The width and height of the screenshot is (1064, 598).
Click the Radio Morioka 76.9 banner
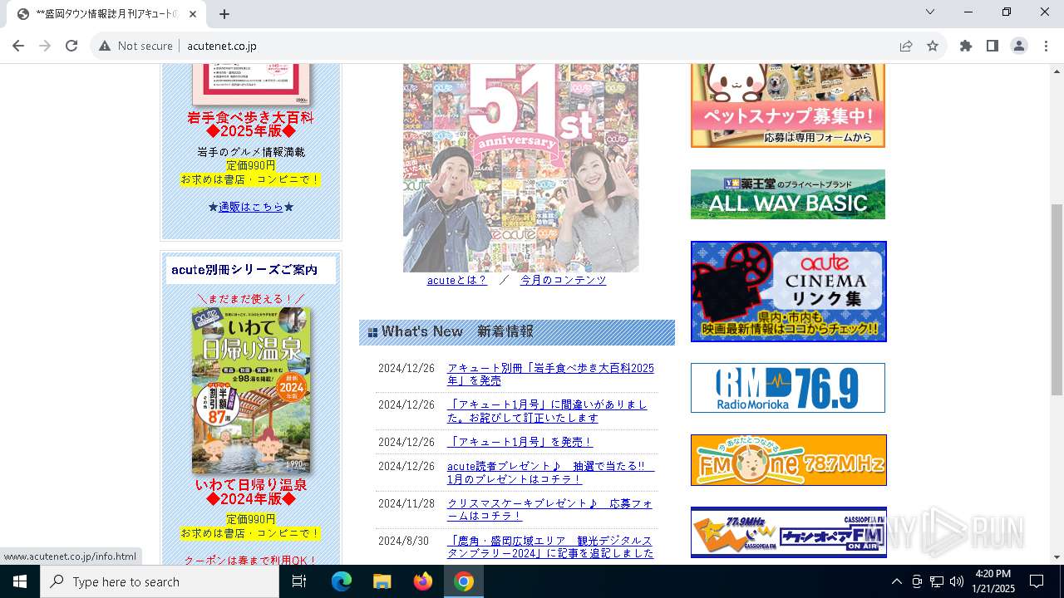788,388
